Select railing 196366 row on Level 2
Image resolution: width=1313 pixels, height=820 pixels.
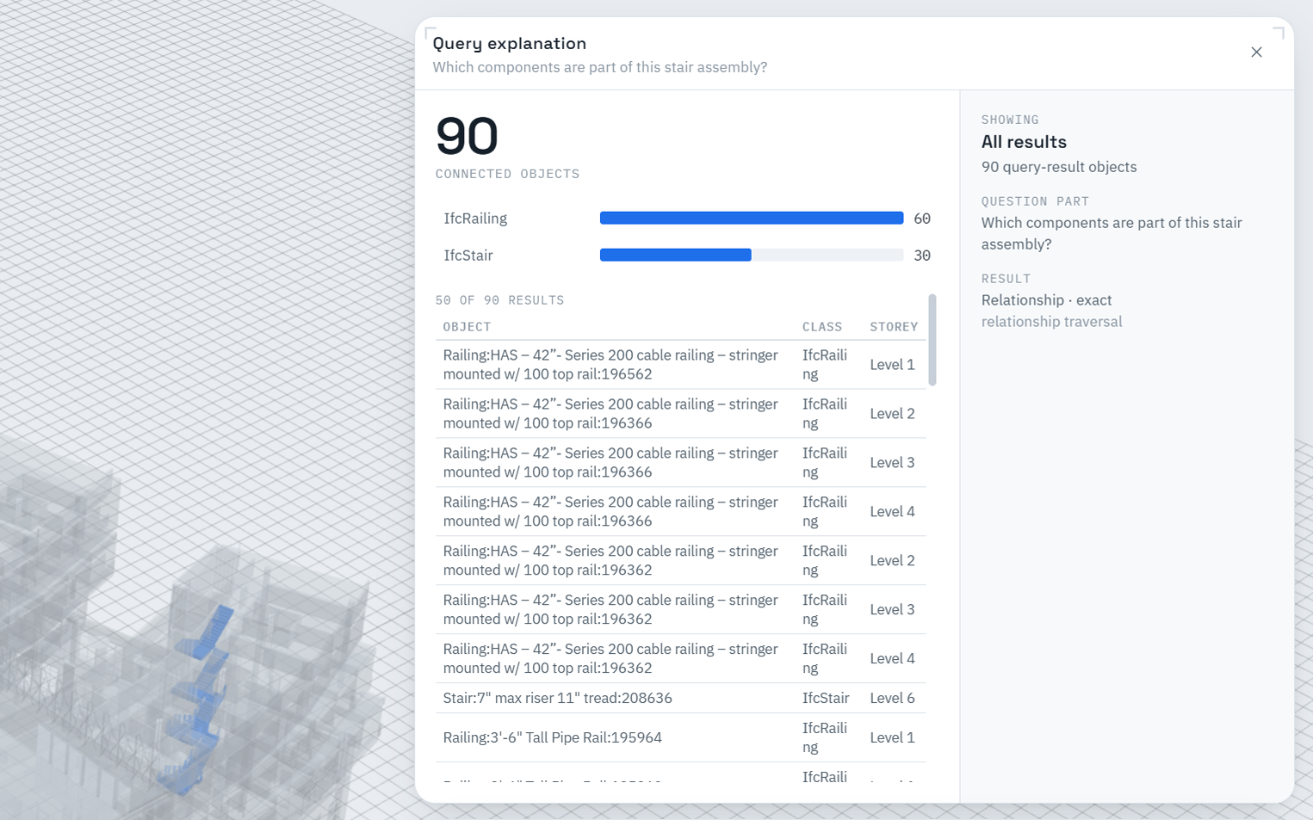(x=681, y=414)
